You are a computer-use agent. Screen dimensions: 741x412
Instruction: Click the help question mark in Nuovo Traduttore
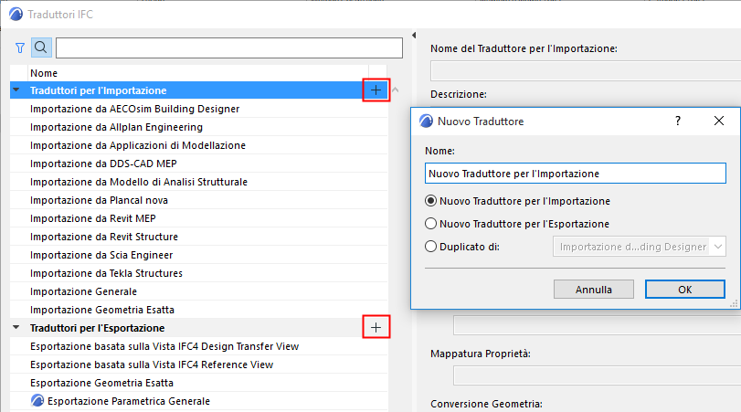pos(677,121)
